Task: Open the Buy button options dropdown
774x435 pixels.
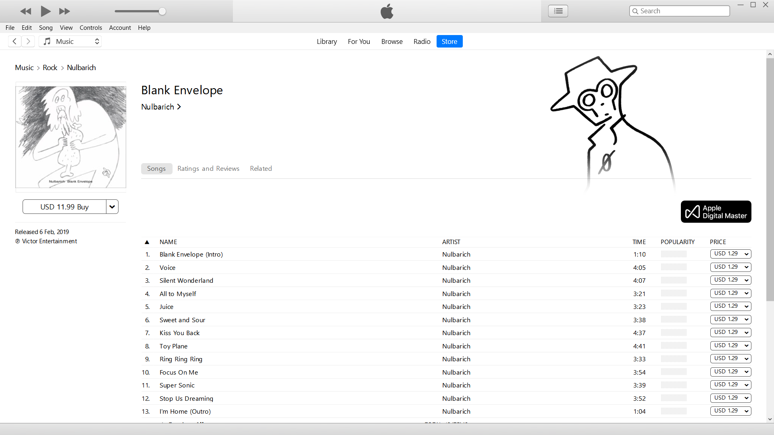Action: (112, 207)
